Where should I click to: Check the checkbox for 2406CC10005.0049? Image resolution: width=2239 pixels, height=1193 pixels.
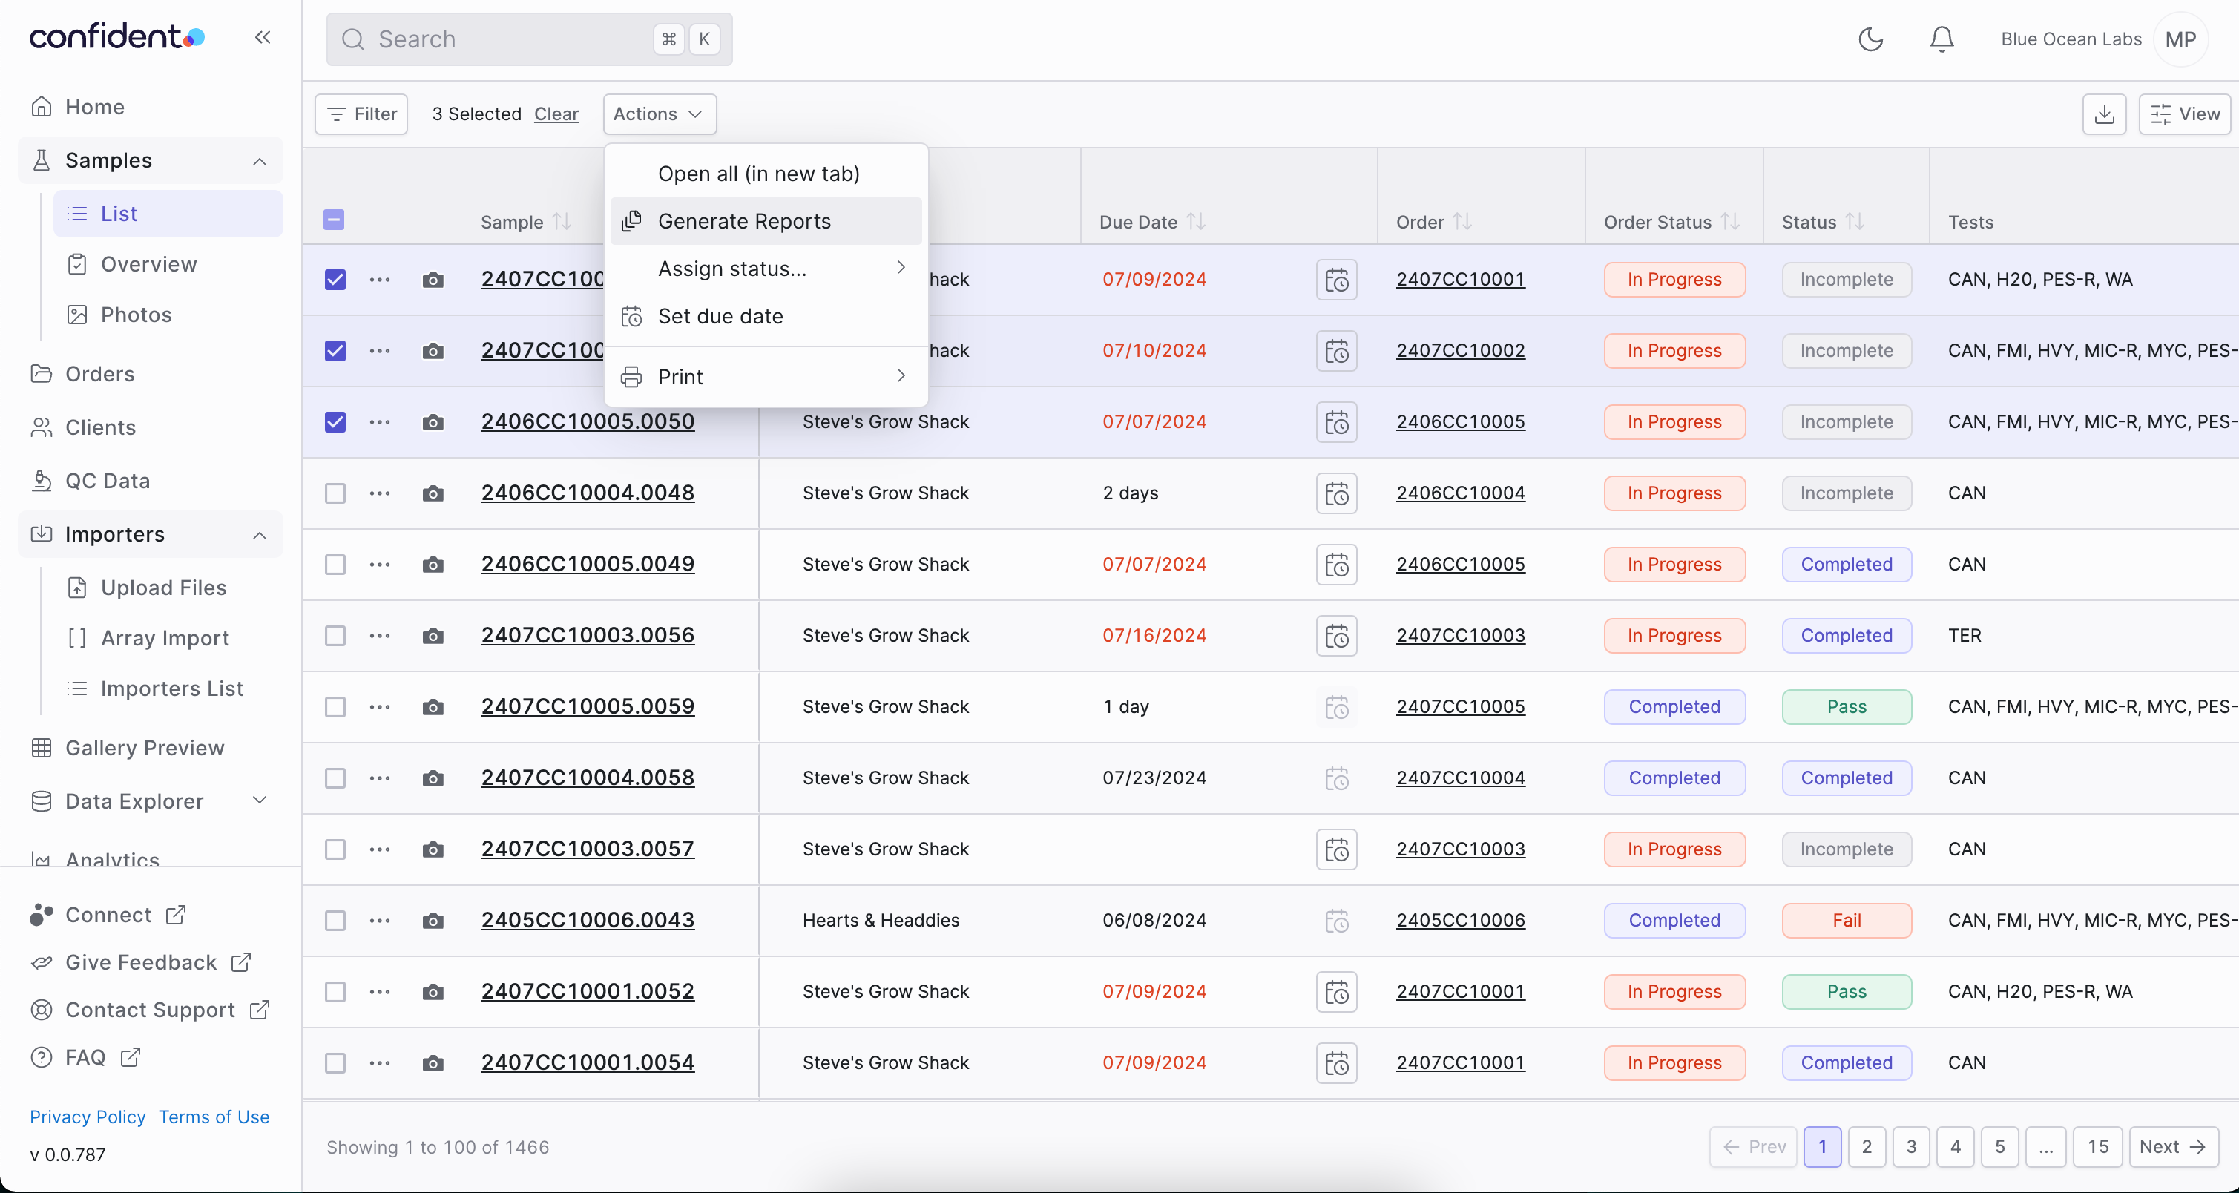(x=333, y=564)
